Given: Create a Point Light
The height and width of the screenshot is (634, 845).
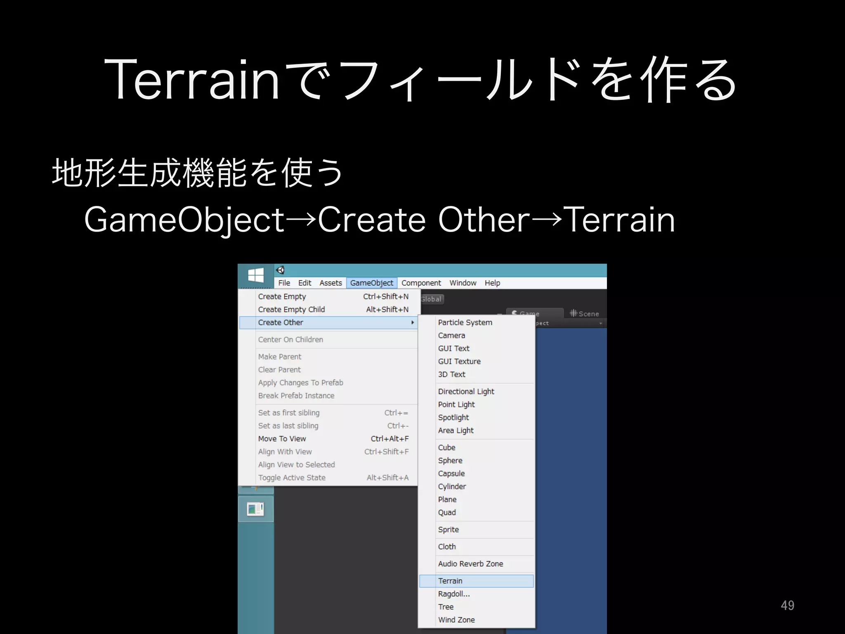Looking at the screenshot, I should point(477,405).
